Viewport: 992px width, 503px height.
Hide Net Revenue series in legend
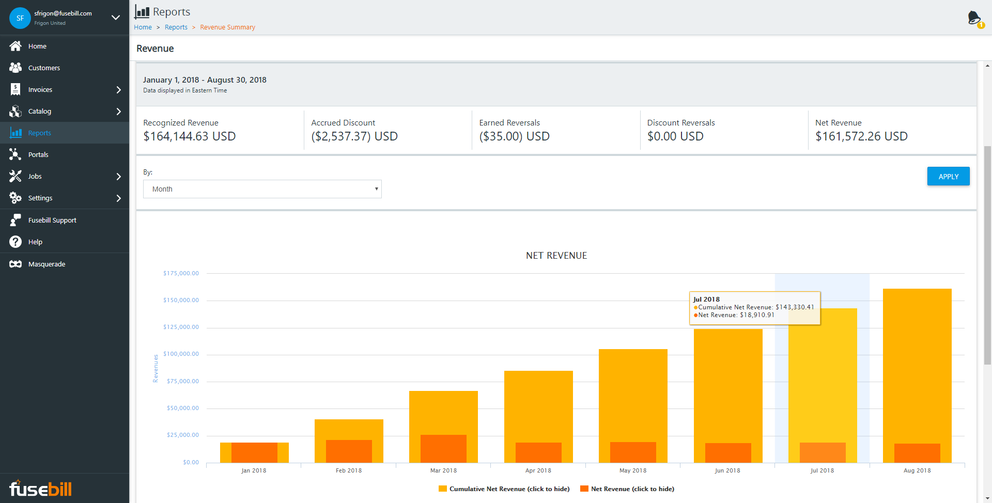tap(627, 489)
